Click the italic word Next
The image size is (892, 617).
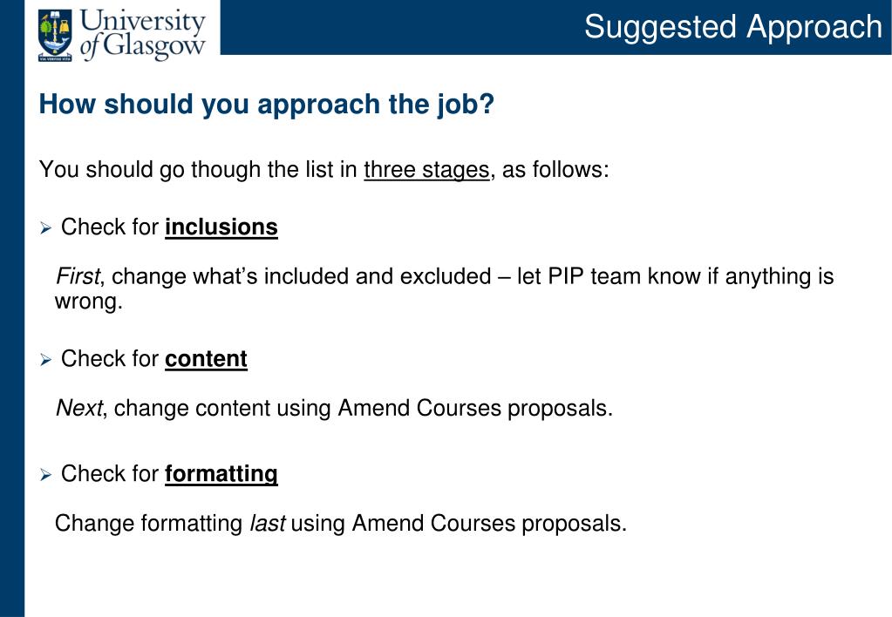[x=79, y=409]
